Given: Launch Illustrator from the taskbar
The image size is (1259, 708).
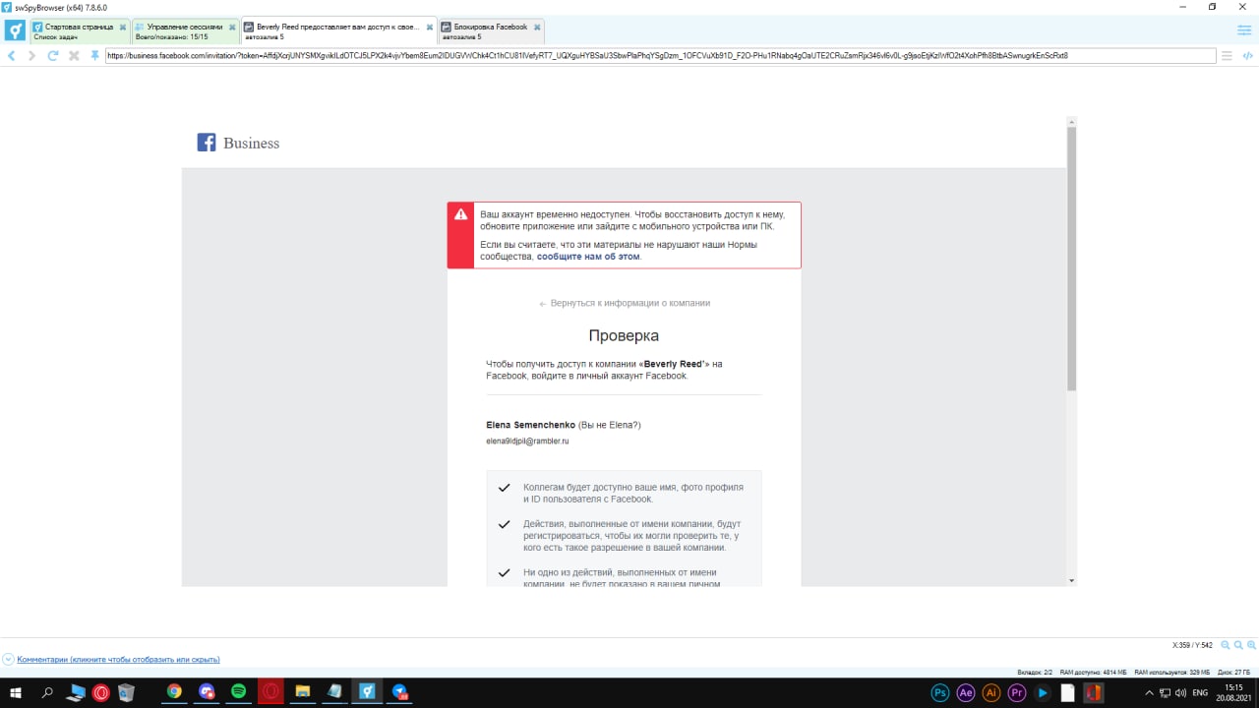Looking at the screenshot, I should [x=991, y=692].
